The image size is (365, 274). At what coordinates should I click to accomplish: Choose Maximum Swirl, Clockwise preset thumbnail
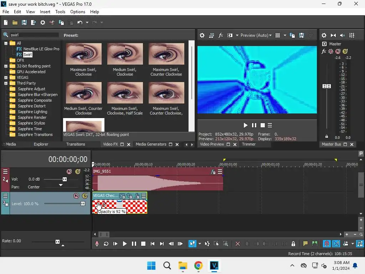pyautogui.click(x=83, y=54)
